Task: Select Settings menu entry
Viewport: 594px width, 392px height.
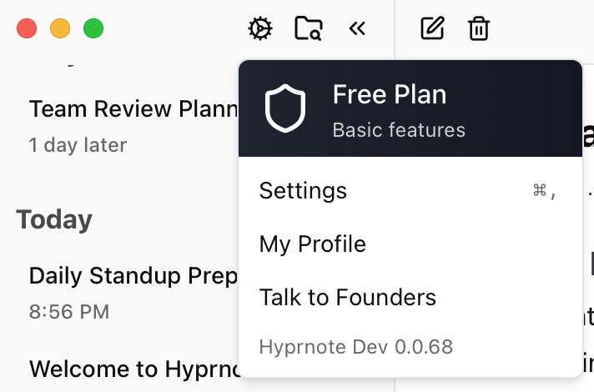Action: tap(410, 190)
